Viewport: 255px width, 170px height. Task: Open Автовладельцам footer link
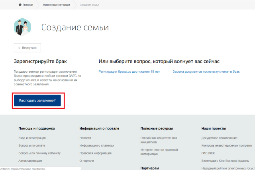(30, 161)
